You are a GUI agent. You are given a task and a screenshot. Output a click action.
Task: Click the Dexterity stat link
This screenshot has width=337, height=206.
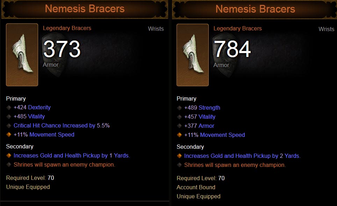[x=39, y=108]
